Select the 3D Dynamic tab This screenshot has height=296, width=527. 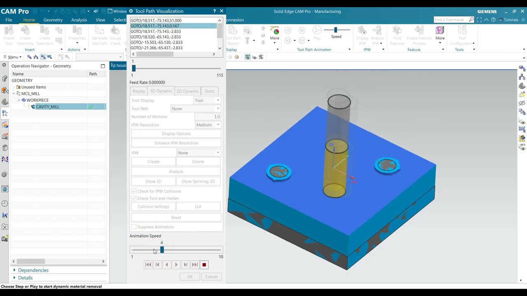pyautogui.click(x=161, y=91)
